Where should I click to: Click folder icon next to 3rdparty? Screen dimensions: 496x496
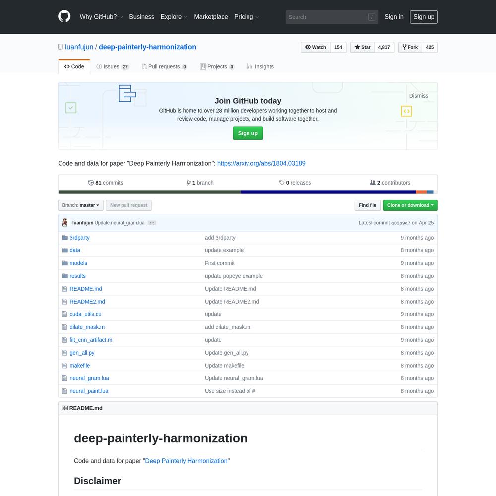65,238
